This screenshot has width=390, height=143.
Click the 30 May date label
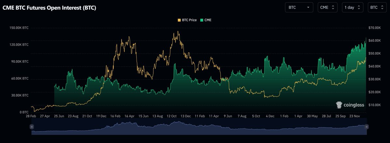[312, 116]
